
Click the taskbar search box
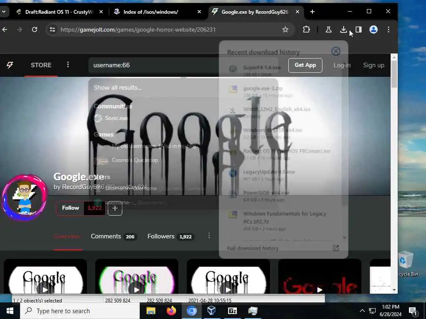[x=80, y=311]
